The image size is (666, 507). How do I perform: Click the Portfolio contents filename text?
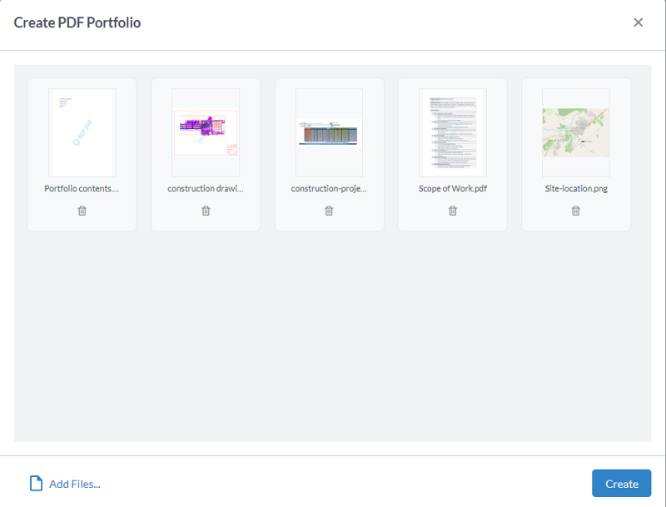click(x=81, y=188)
